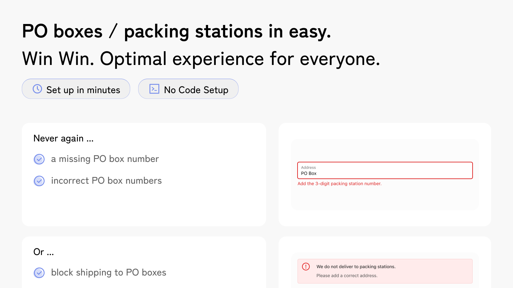Click the small 'Address' label in the field
This screenshot has height=288, width=513.
pyautogui.click(x=308, y=167)
